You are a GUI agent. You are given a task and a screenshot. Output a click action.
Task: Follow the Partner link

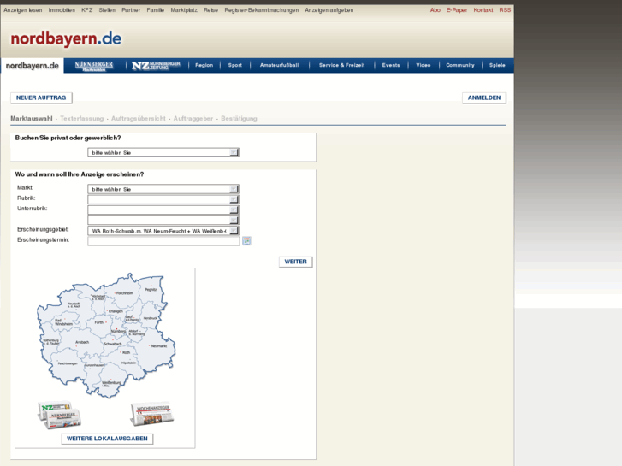[131, 10]
